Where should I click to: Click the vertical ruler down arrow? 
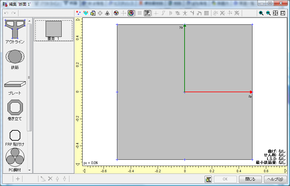pyautogui.click(x=78, y=164)
